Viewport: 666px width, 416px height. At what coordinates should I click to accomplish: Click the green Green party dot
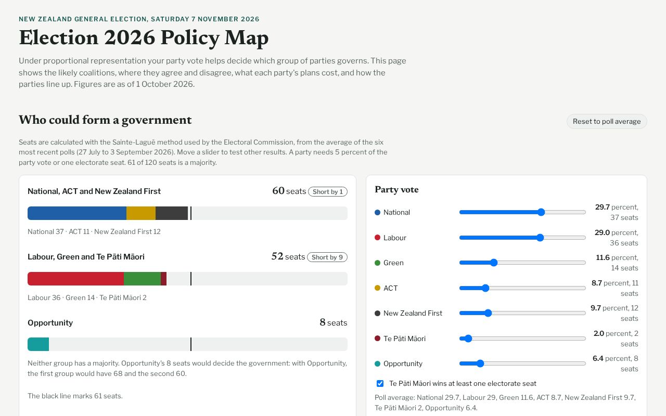(x=378, y=263)
